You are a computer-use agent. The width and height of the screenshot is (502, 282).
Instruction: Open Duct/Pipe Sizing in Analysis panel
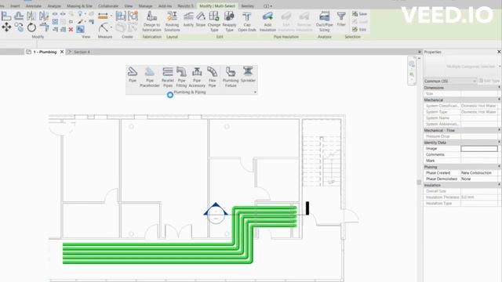tap(324, 21)
